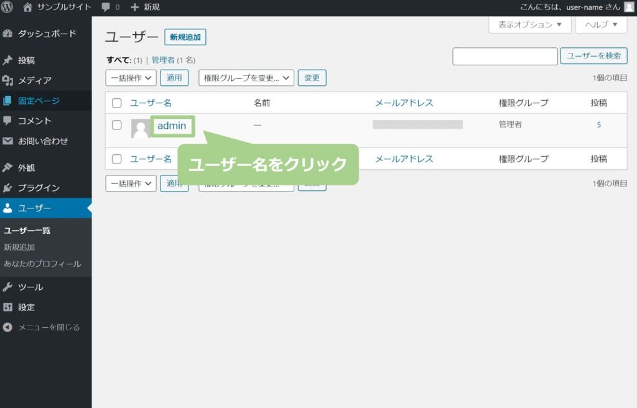Click the WordPress logo icon

[8, 7]
